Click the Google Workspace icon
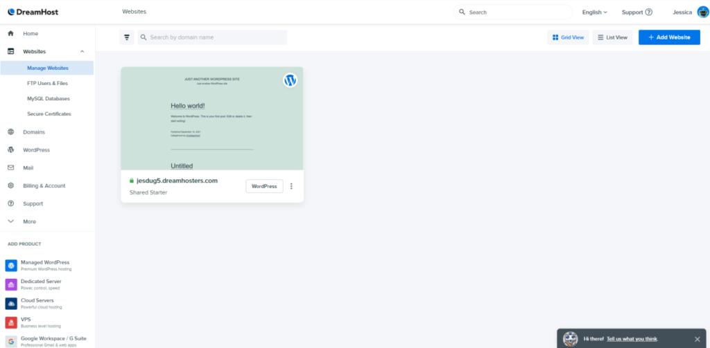 tap(11, 341)
